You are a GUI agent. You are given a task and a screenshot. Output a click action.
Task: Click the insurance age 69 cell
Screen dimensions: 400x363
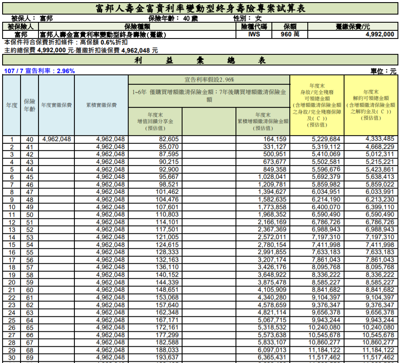coord(29,357)
